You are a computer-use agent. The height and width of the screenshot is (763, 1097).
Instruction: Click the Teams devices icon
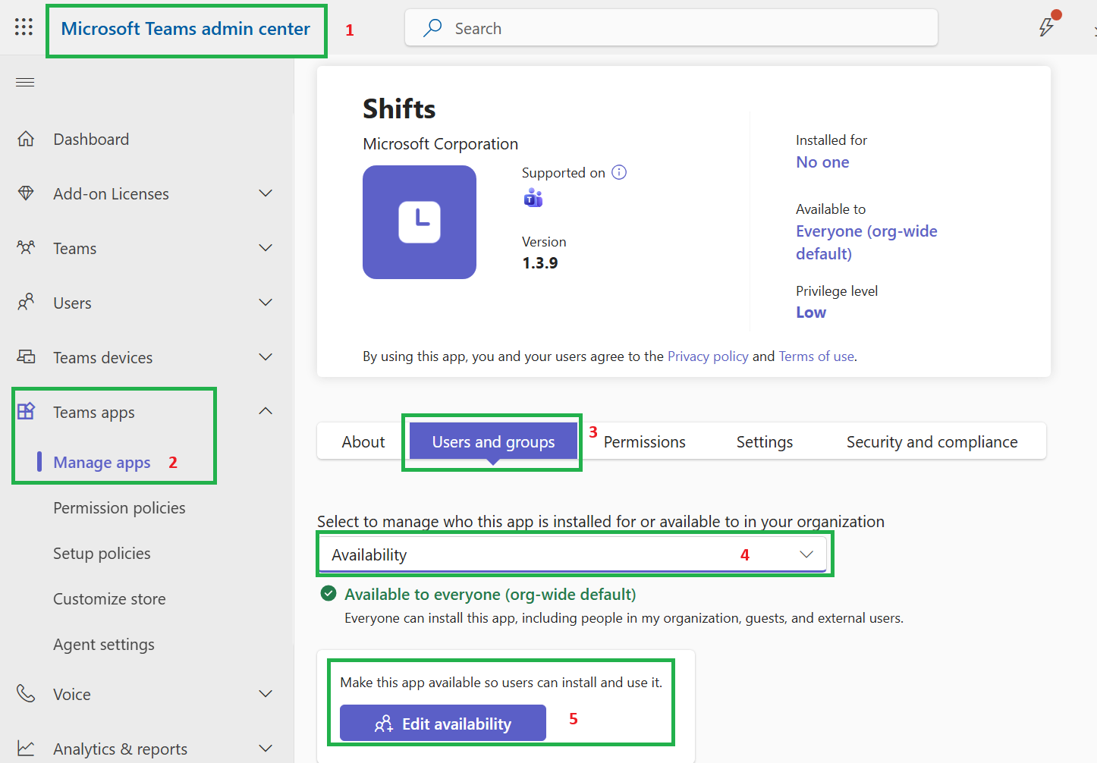coord(26,357)
